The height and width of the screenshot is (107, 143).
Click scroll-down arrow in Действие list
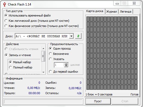(43, 72)
